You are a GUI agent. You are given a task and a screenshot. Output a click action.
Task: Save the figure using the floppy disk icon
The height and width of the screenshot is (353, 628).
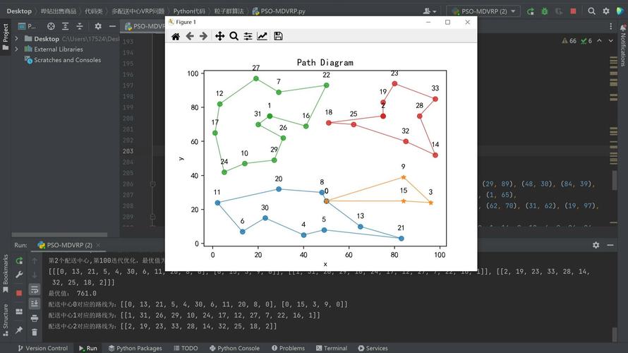click(x=278, y=37)
